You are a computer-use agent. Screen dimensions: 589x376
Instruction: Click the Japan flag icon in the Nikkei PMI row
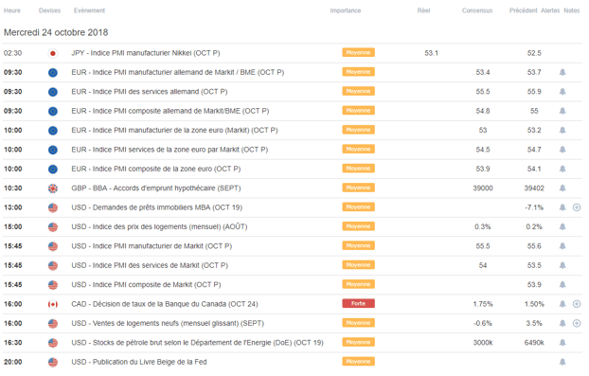tap(53, 53)
